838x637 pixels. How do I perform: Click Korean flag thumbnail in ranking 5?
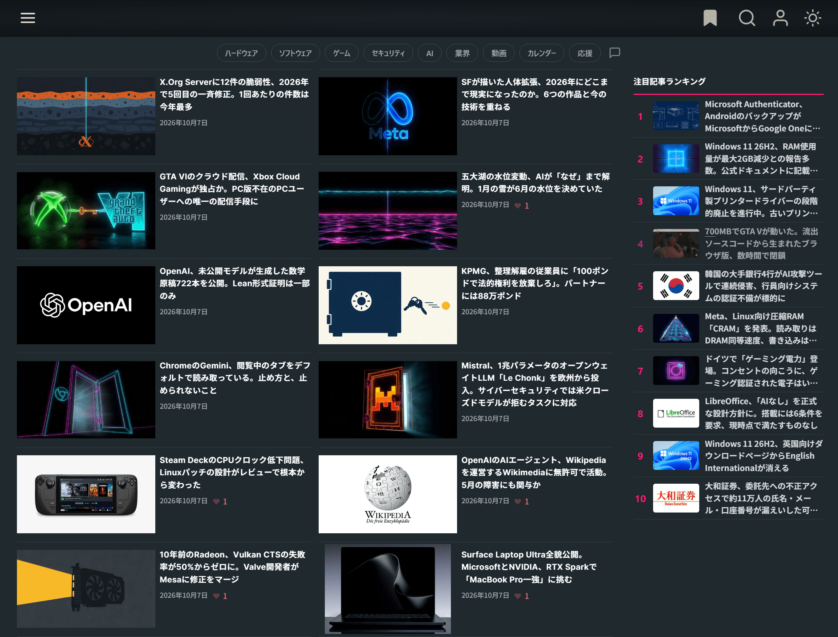click(676, 286)
